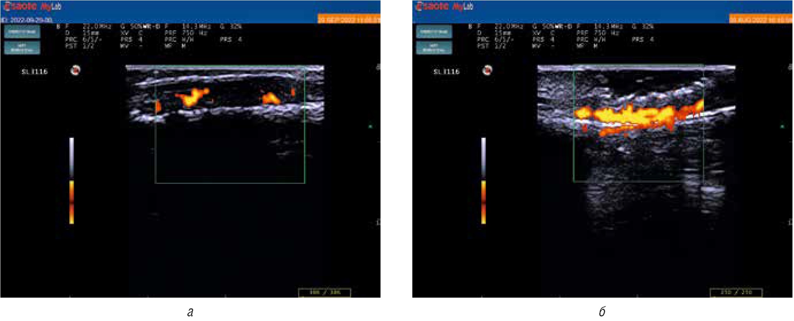The height and width of the screenshot is (321, 794).
Task: Click the grayscale bar in left panel
Action: [x=71, y=157]
